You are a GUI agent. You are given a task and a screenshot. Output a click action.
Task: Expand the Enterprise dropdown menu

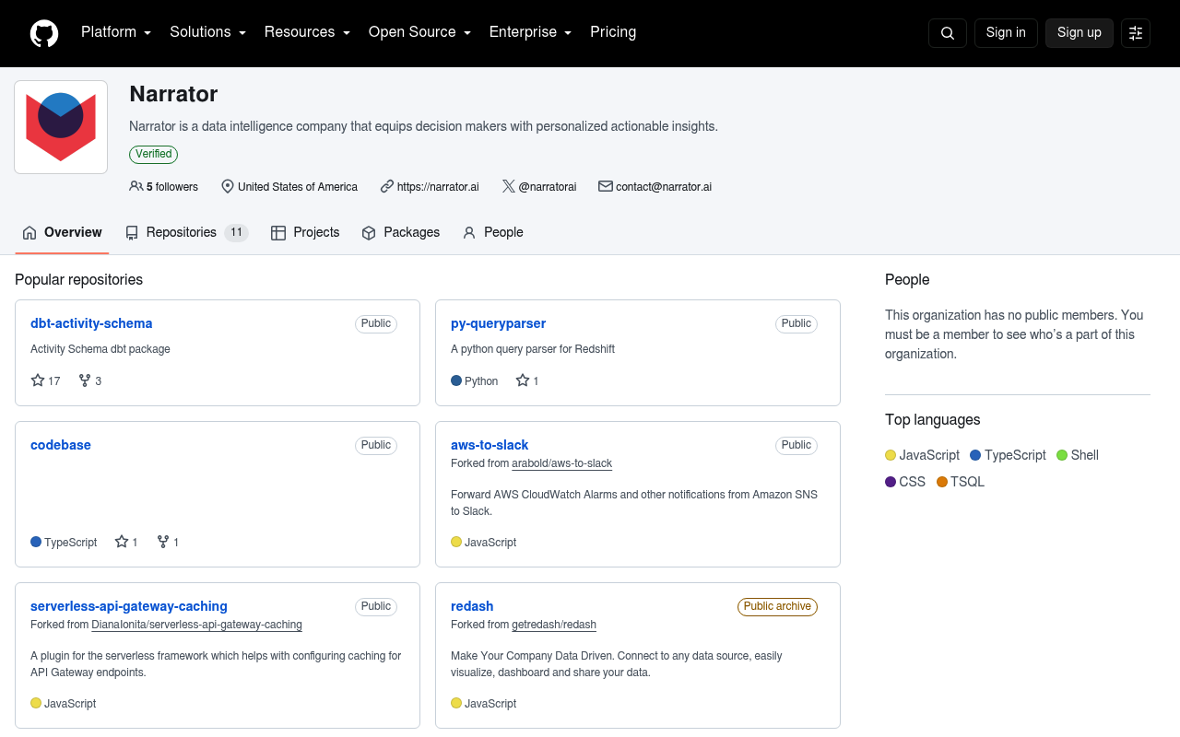coord(530,32)
